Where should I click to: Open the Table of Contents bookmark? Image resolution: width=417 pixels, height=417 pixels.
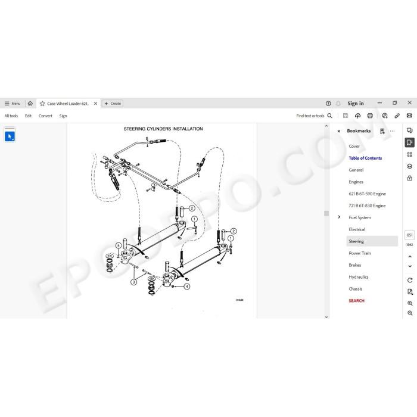click(x=365, y=158)
